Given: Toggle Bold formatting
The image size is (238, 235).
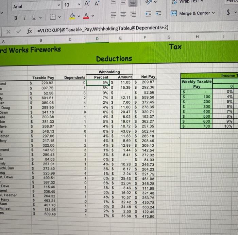Looking at the screenshot, I should [x=16, y=18].
